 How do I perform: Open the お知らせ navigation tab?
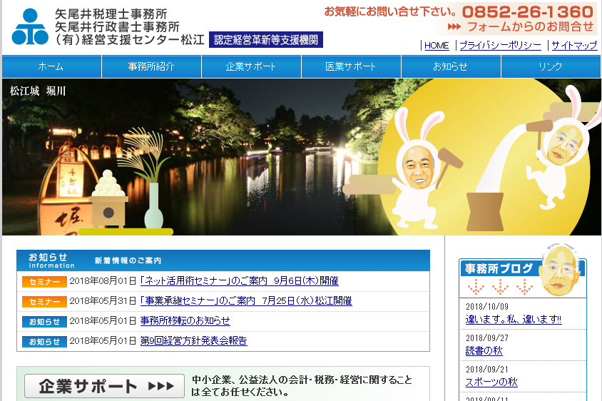tap(451, 66)
